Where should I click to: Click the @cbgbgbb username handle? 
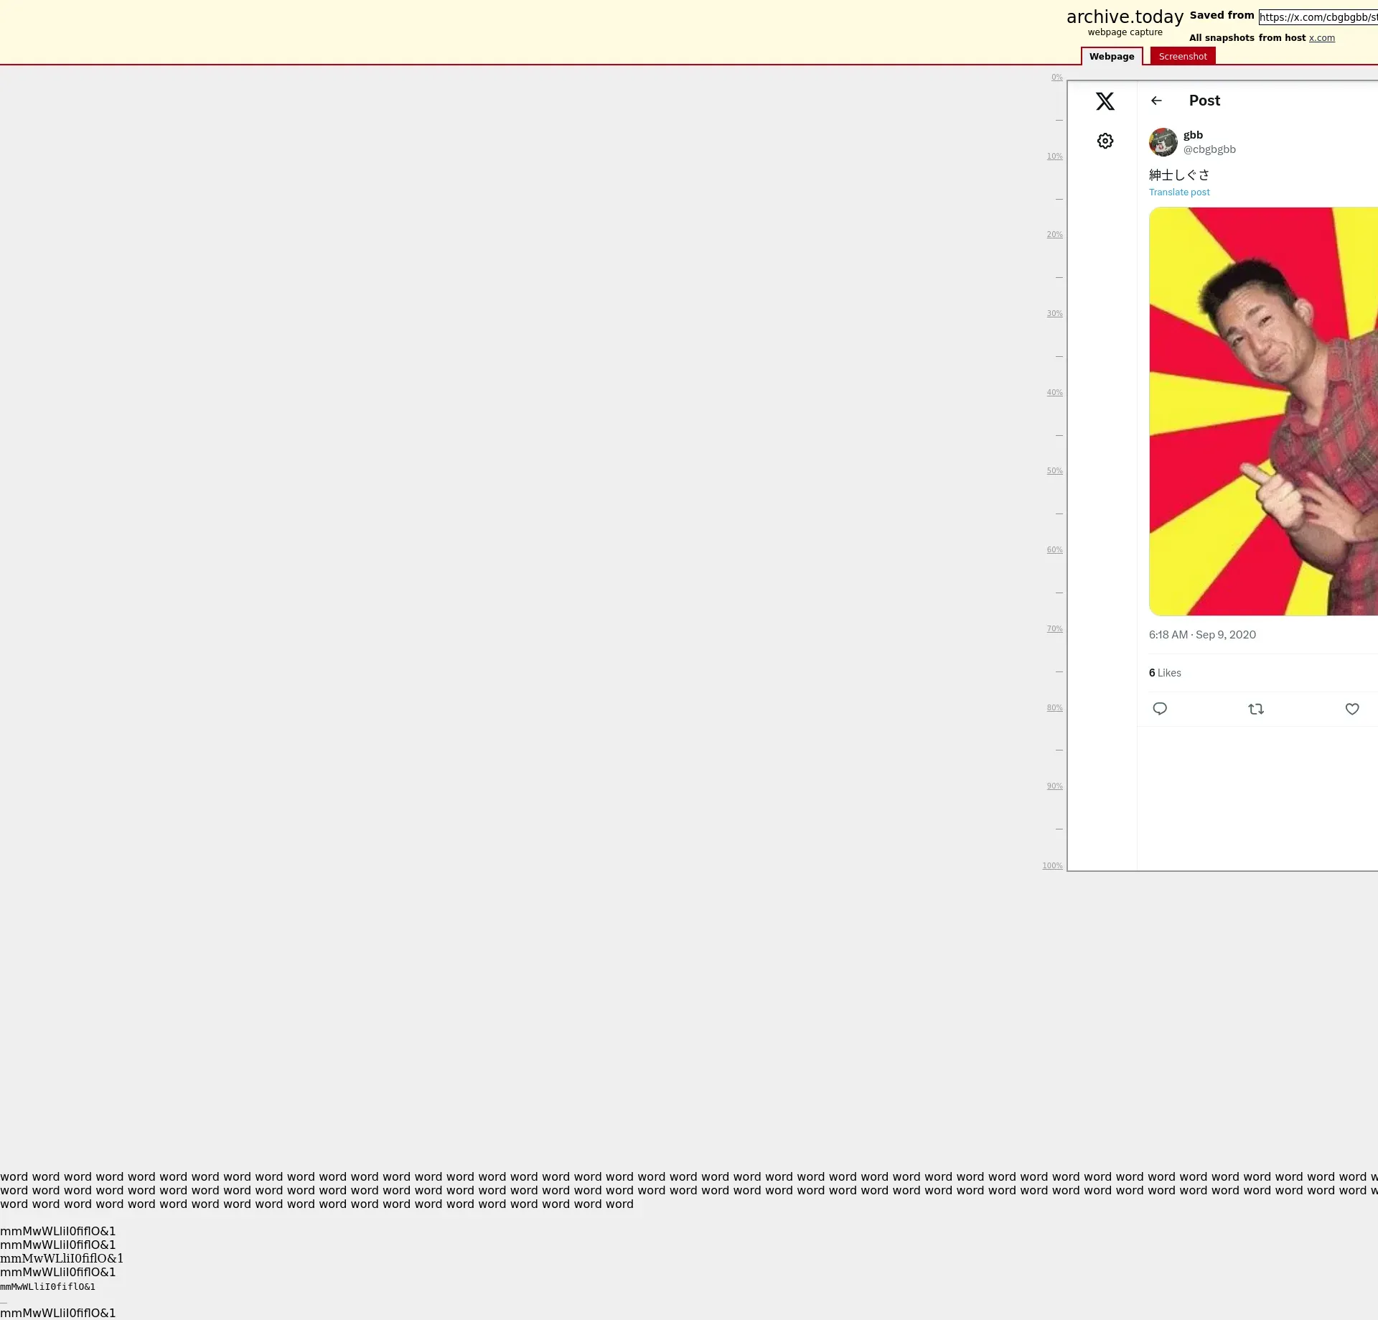(1209, 149)
